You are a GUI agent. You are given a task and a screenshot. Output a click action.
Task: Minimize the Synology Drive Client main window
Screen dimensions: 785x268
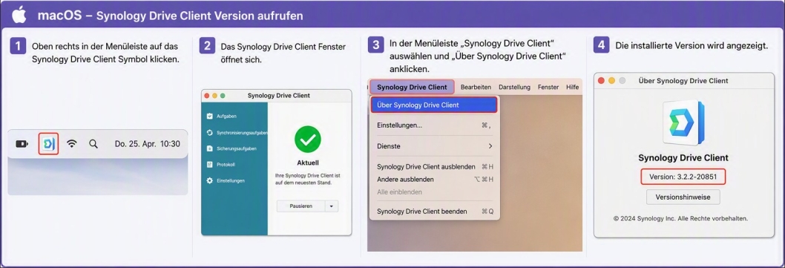click(x=215, y=95)
